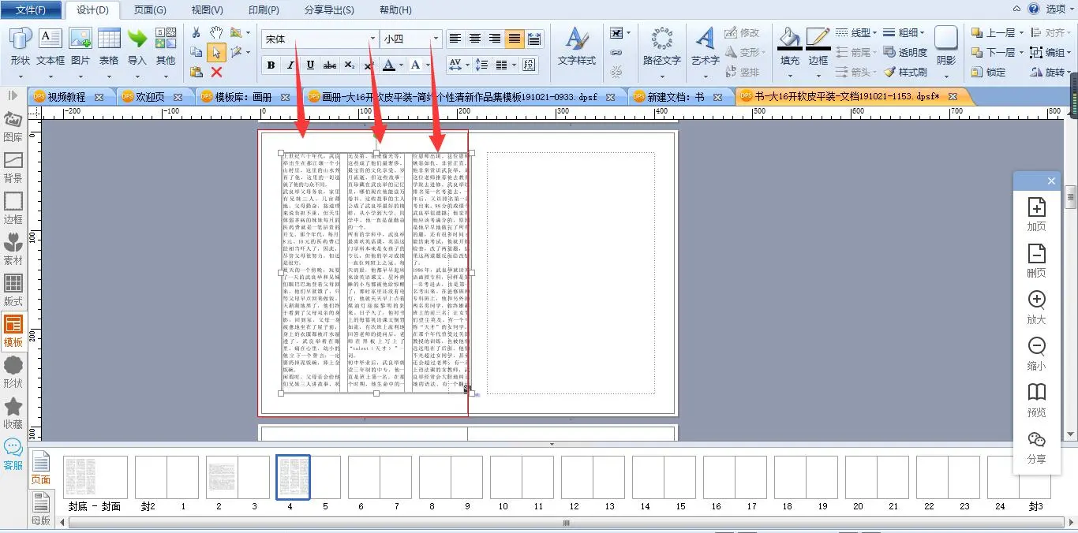Open the 小四 font size dropdown
The width and height of the screenshot is (1078, 533).
[435, 39]
